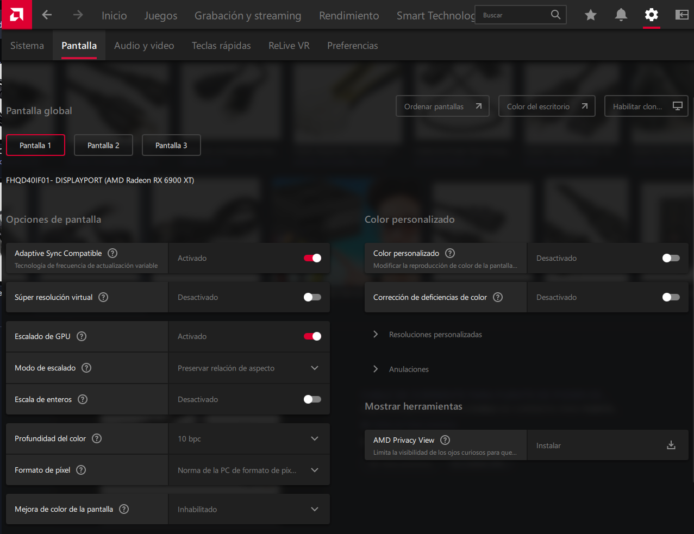Switch to the Sistema tab

27,46
